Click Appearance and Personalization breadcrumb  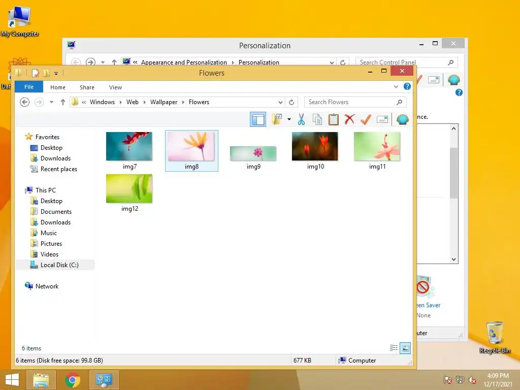(184, 62)
